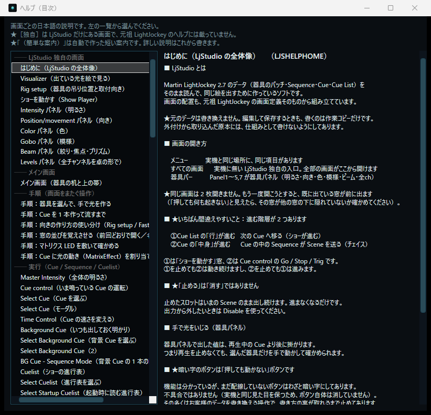Open Select Cue（モーダル） topic
Image resolution: width=431 pixels, height=415 pixels.
[x=80, y=308]
